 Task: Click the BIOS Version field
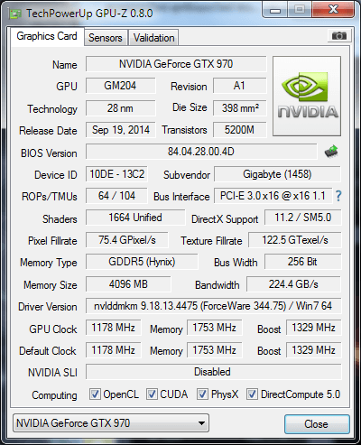click(x=201, y=152)
